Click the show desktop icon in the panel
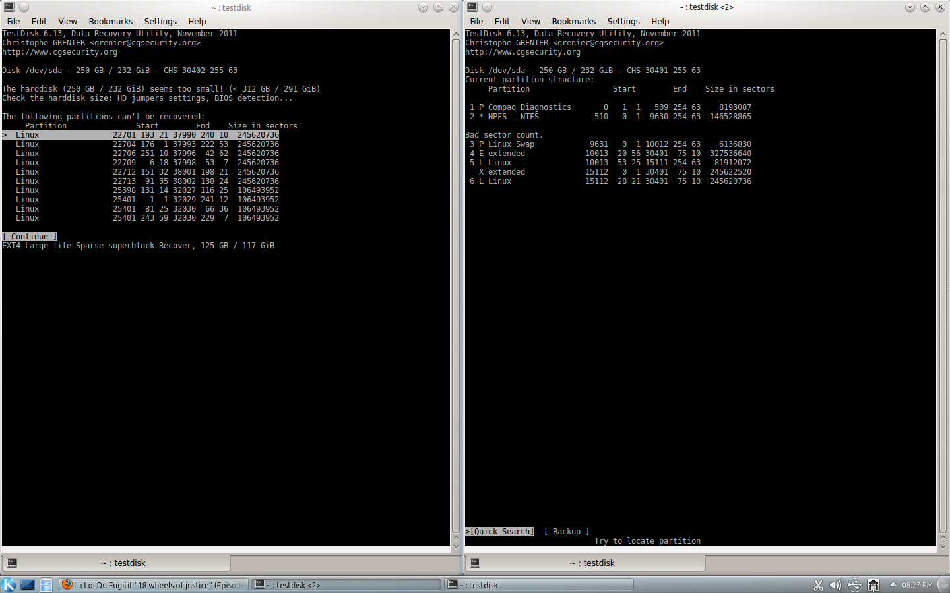950x593 pixels. pyautogui.click(x=27, y=584)
